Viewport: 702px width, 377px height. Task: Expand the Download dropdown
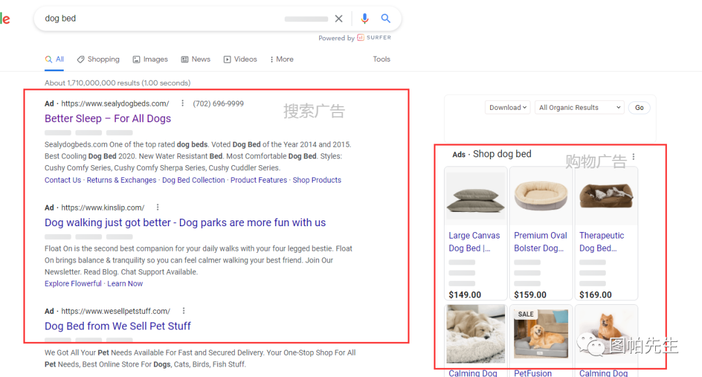point(508,108)
